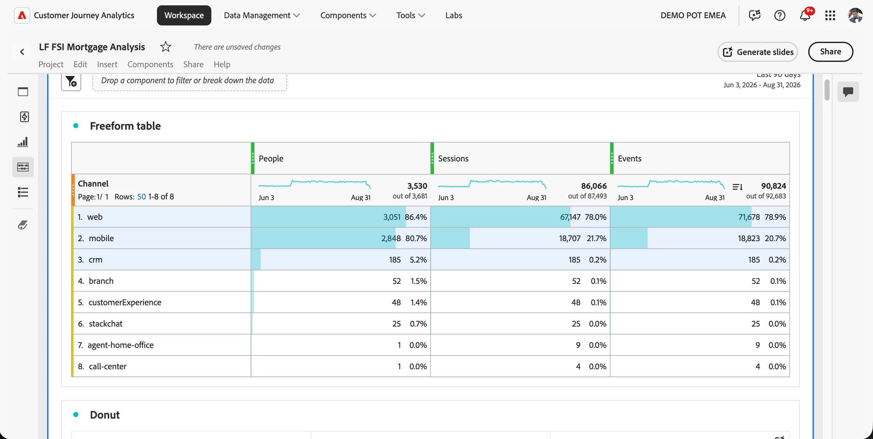
Task: Click the Share button
Action: (830, 52)
